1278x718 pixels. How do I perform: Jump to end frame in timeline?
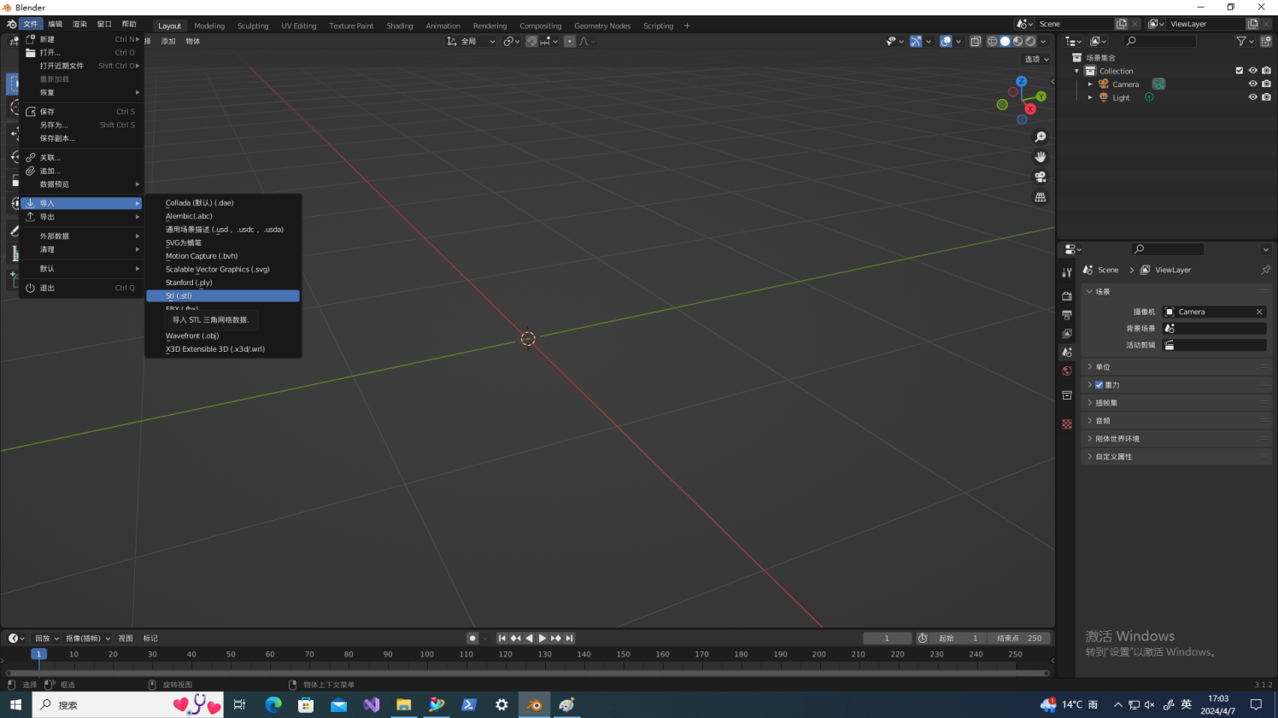569,638
